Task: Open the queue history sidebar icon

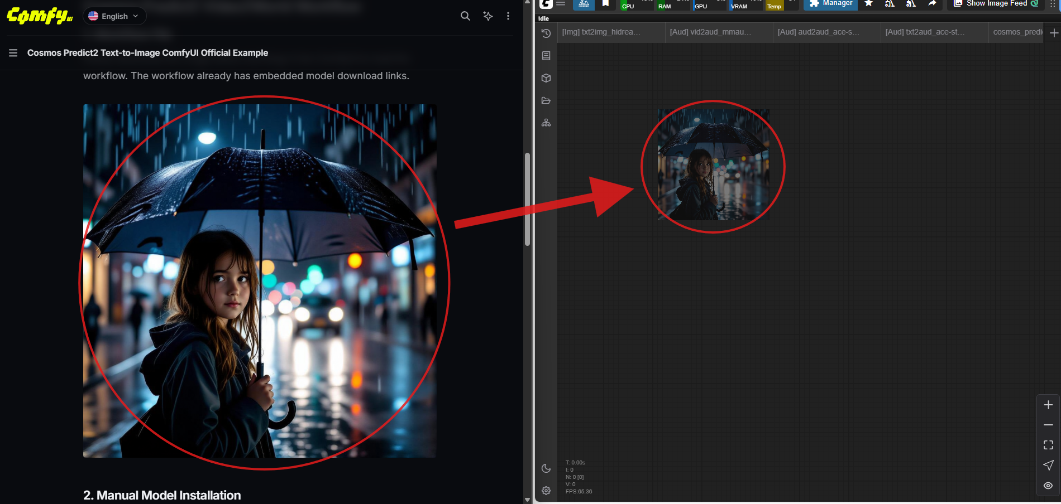Action: 546,33
